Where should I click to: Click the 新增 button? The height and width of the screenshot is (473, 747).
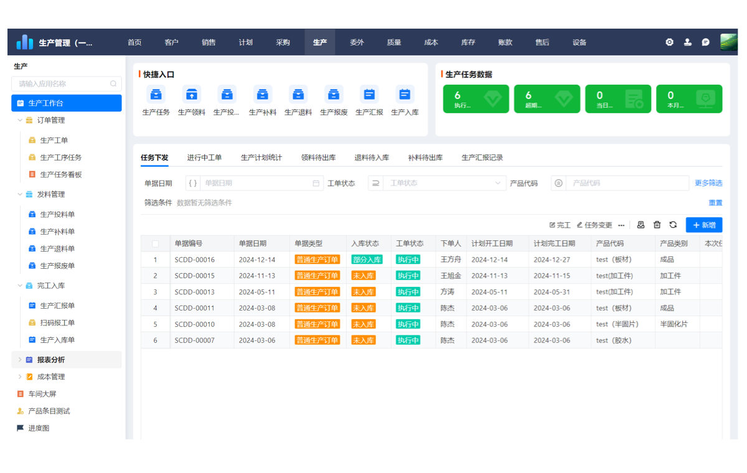tap(704, 225)
